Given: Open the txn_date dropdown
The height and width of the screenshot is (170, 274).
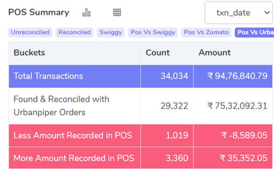Looking at the screenshot, I should point(239,13).
